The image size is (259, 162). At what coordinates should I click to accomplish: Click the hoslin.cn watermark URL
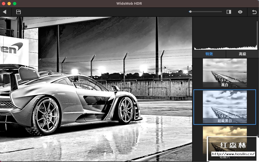pos(233,154)
